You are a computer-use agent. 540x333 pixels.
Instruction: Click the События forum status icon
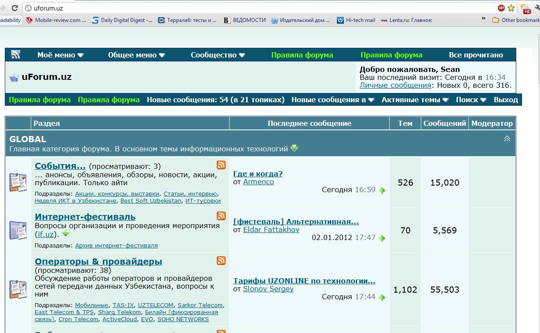coord(18,183)
